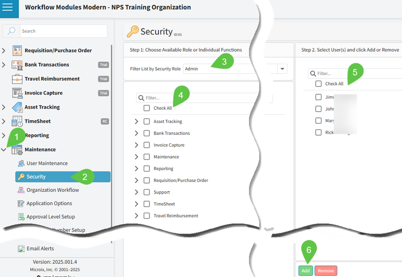Open the hamburger menu icon
Image resolution: width=402 pixels, height=277 pixels.
click(7, 7)
